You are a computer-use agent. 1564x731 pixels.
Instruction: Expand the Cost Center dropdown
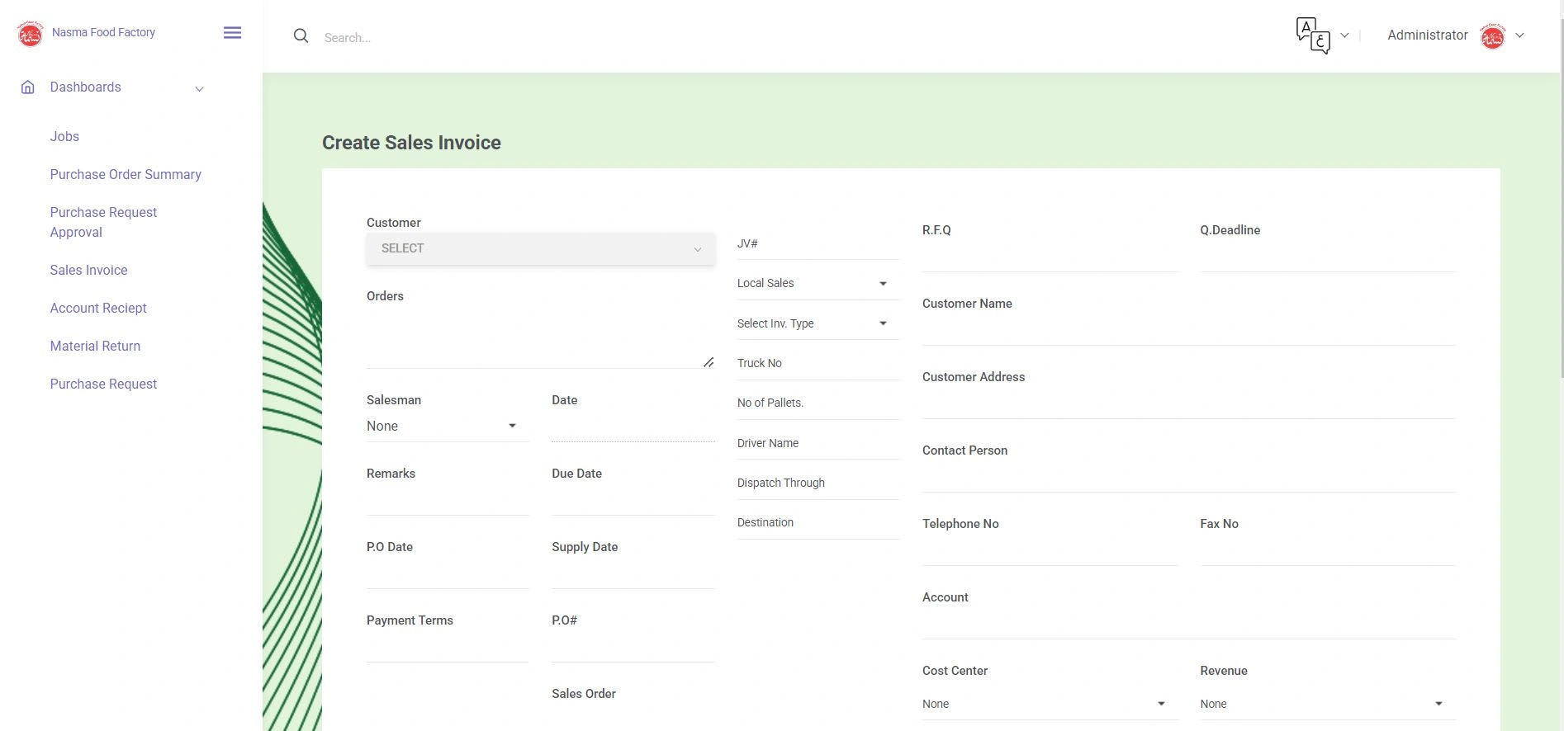(1049, 704)
